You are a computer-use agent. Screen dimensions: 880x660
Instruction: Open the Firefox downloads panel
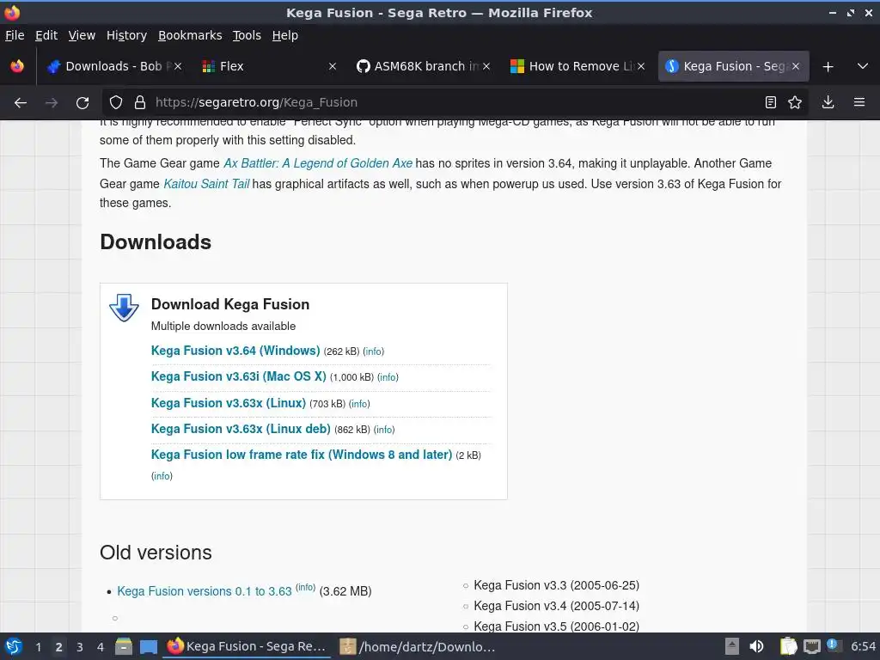tap(828, 103)
